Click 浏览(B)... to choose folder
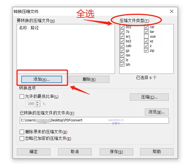Viewport: 190px width, 167px height. (156, 112)
